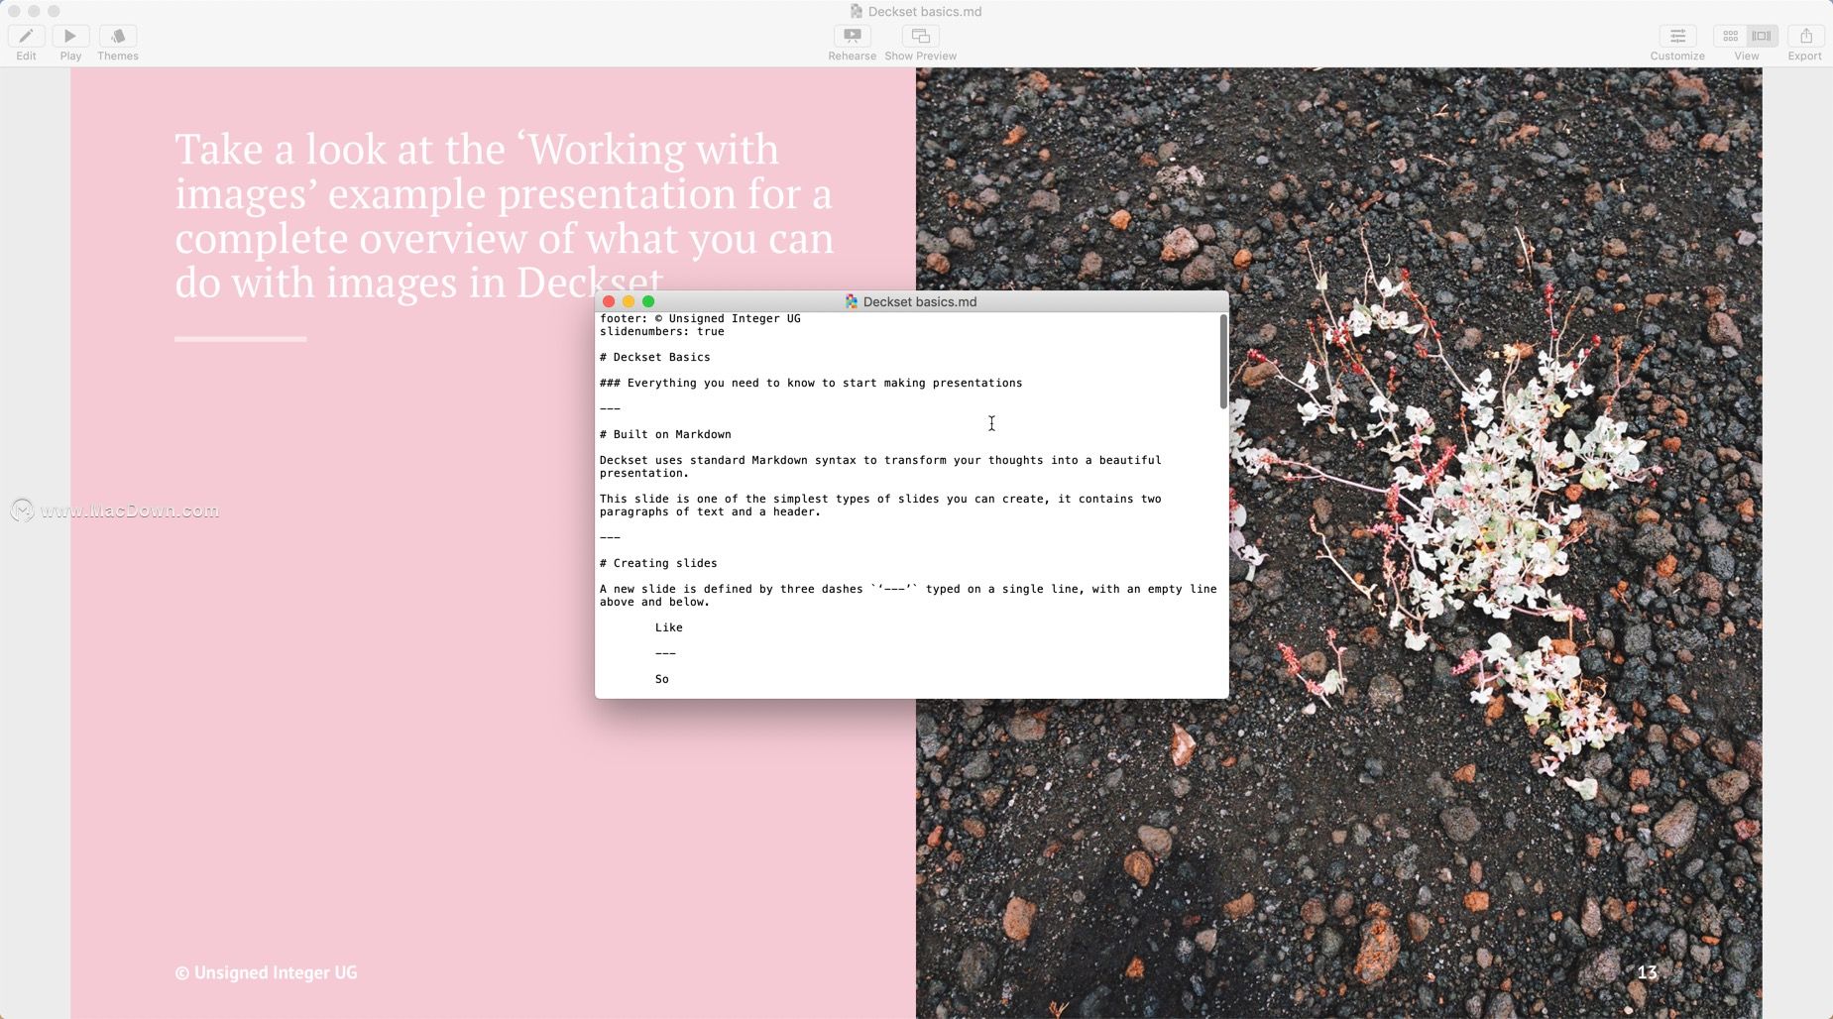Open the Edit pencil tool

[x=26, y=36]
